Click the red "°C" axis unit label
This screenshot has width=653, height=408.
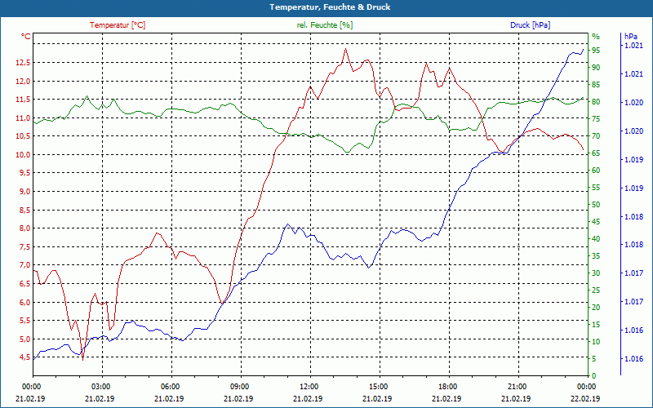click(x=26, y=37)
